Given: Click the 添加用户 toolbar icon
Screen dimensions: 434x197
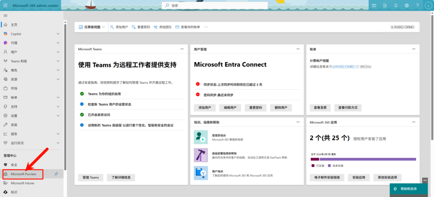Looking at the screenshot, I should (112, 27).
